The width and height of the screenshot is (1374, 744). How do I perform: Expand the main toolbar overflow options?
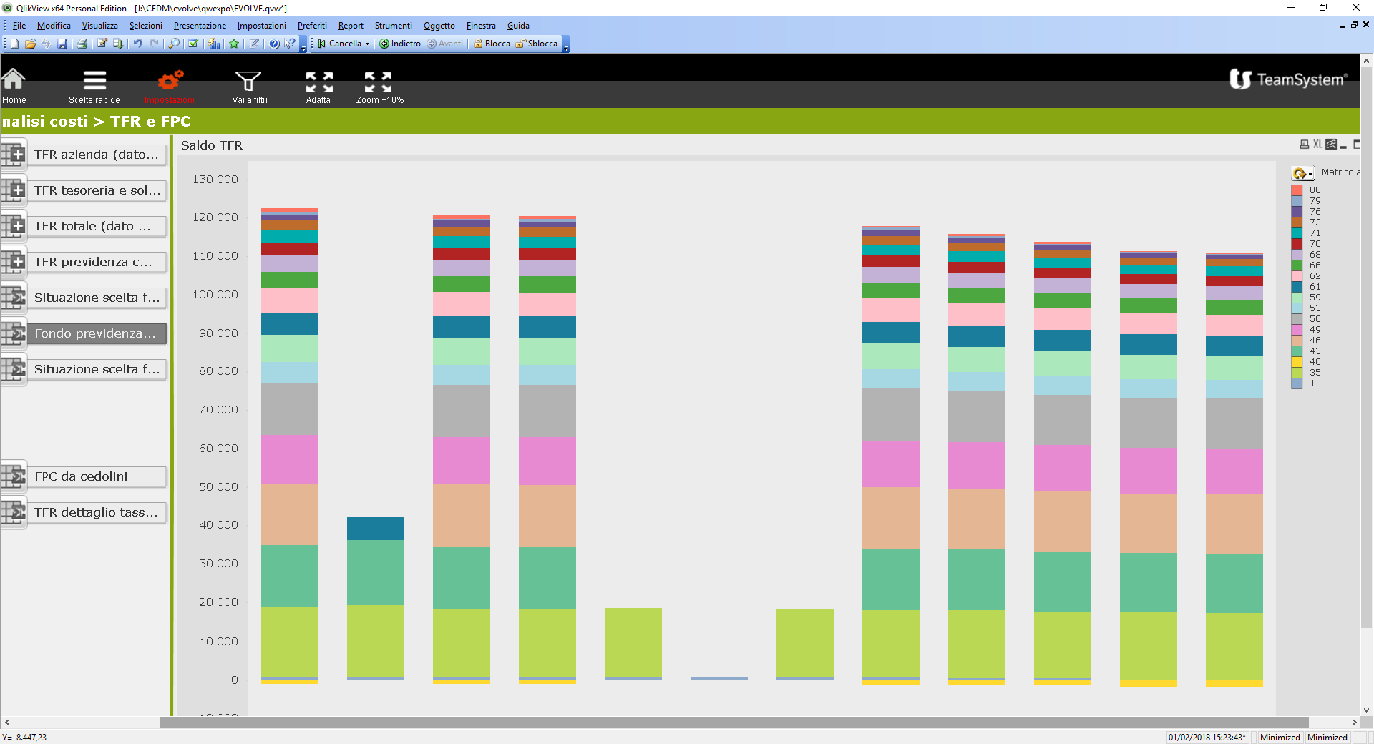(303, 47)
